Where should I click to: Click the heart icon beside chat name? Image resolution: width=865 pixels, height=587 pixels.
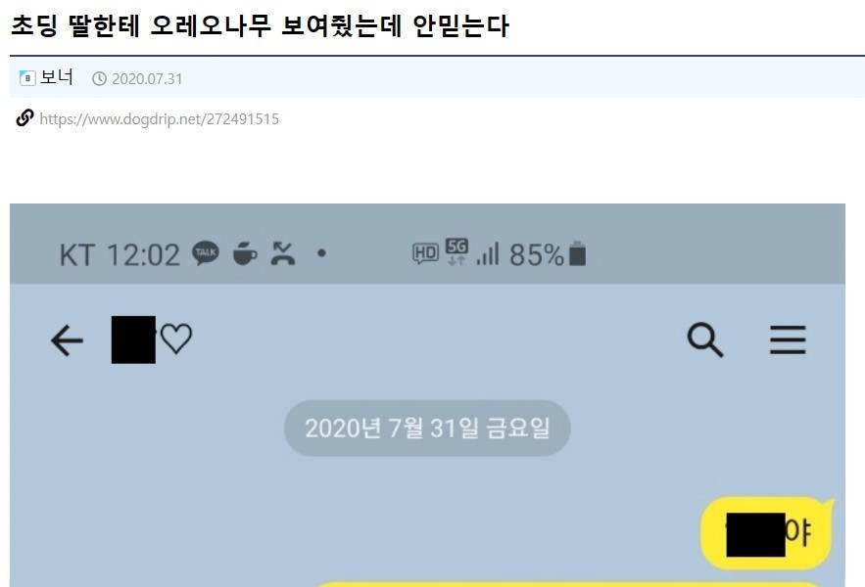[x=176, y=338]
